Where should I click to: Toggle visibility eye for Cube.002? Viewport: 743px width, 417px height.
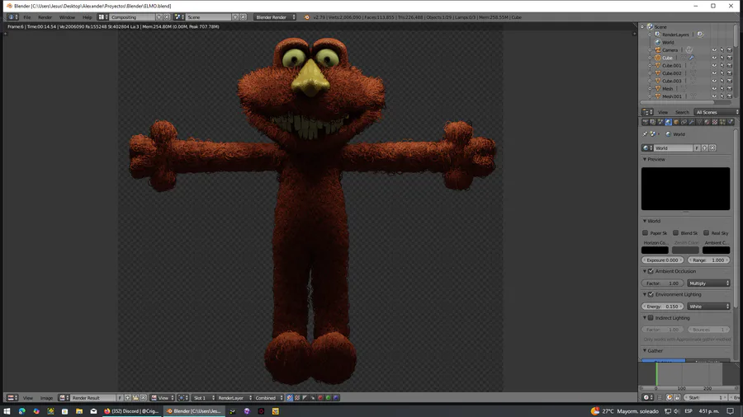click(714, 73)
